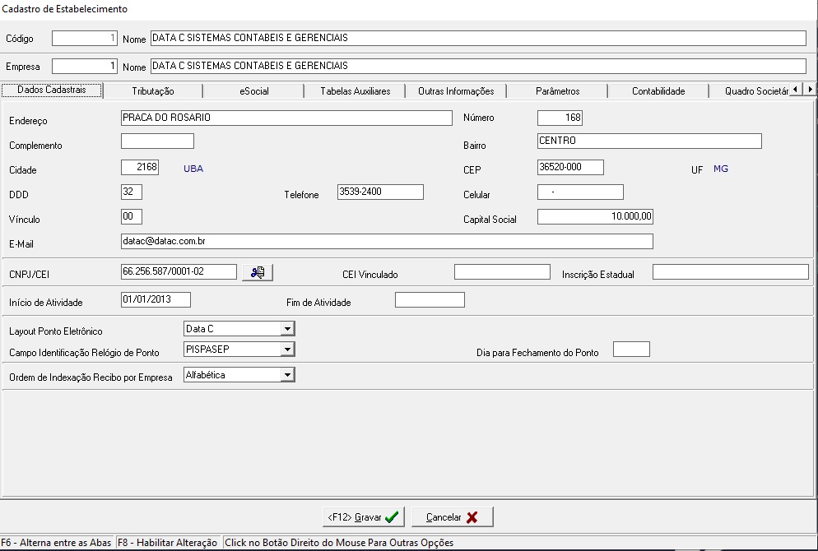Viewport: 818px width, 551px height.
Task: Click the Cancelar button
Action: [x=452, y=517]
